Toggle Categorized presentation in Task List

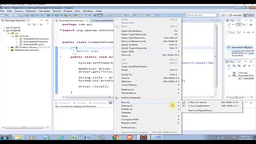click(239, 24)
